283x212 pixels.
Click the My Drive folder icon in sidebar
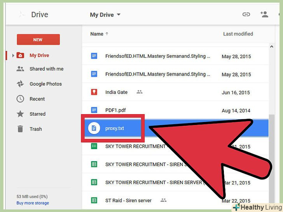click(20, 55)
